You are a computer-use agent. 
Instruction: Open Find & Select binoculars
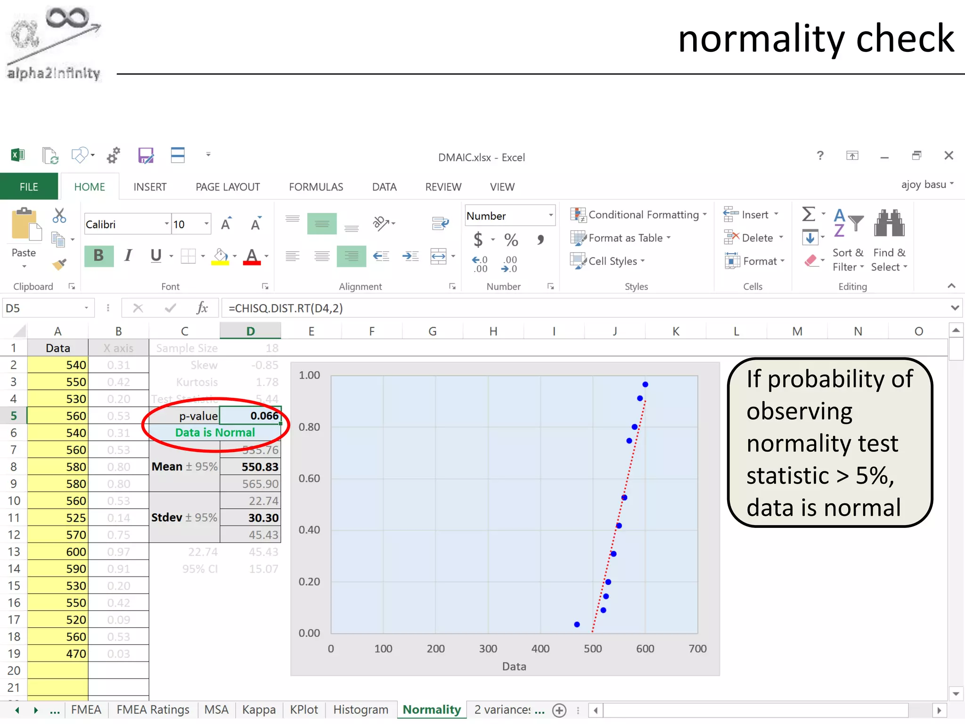pyautogui.click(x=889, y=240)
